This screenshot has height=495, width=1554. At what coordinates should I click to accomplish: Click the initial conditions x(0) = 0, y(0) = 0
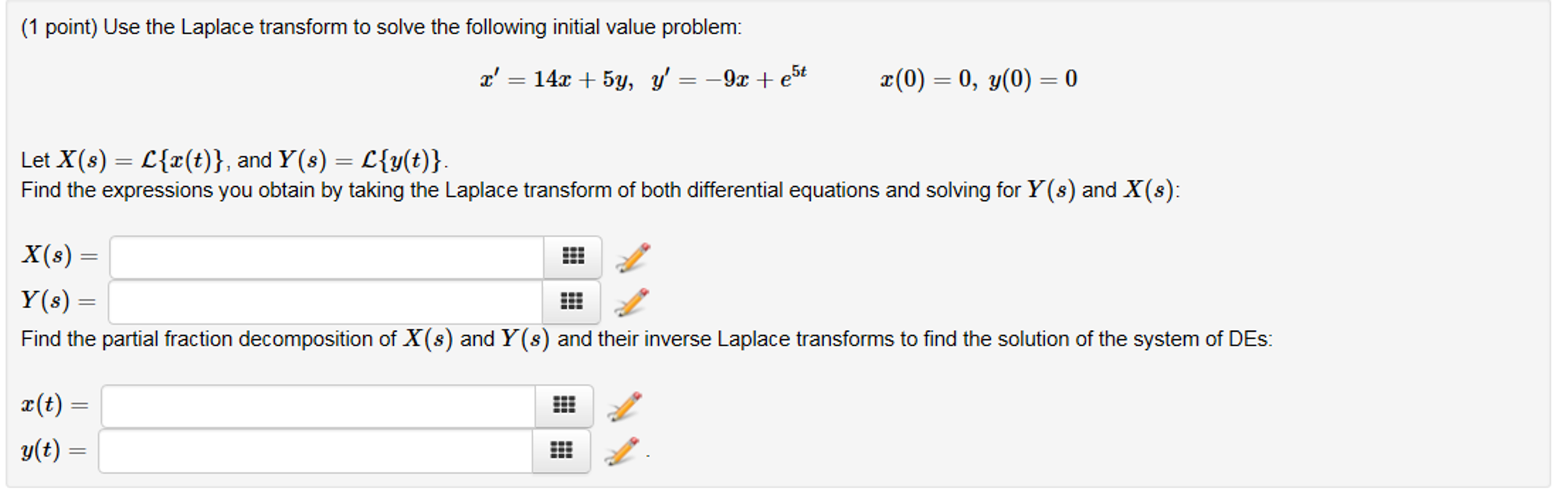click(978, 79)
